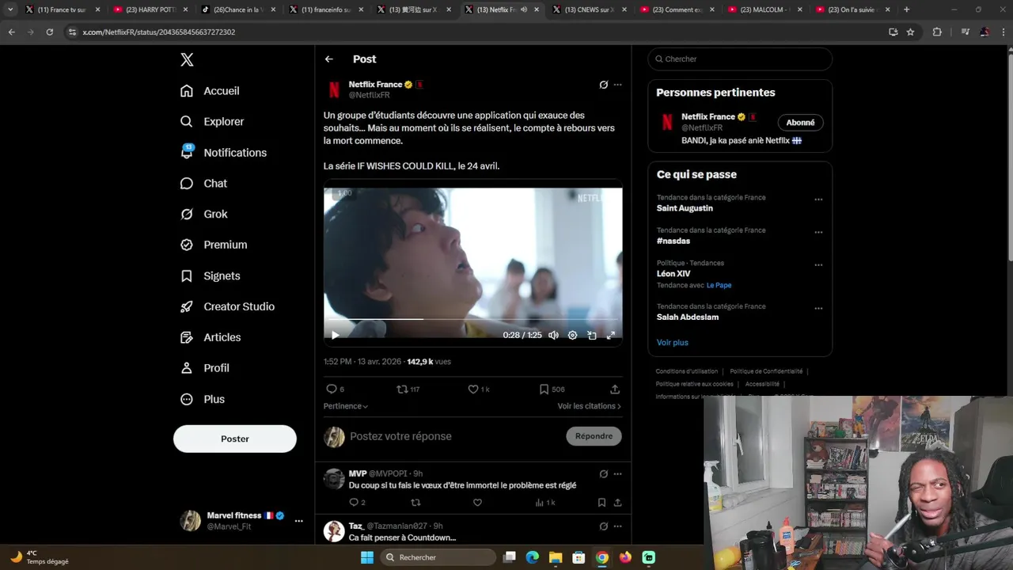Click the Grok icon on MVP's reply
1013x570 pixels.
point(604,474)
